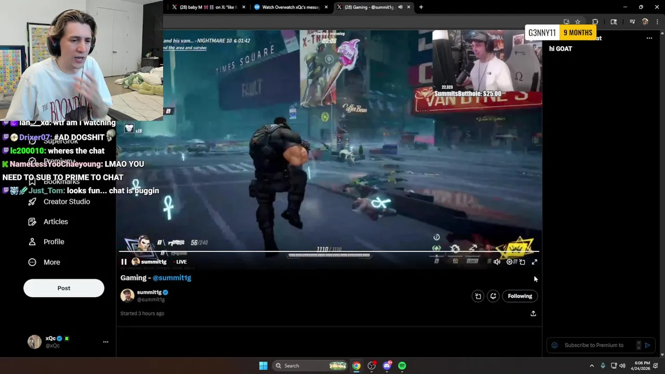Open the Chrome three-dot menu
The width and height of the screenshot is (665, 374).
657,22
